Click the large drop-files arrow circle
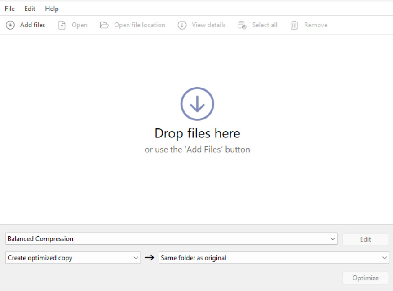The height and width of the screenshot is (291, 393). [x=197, y=104]
